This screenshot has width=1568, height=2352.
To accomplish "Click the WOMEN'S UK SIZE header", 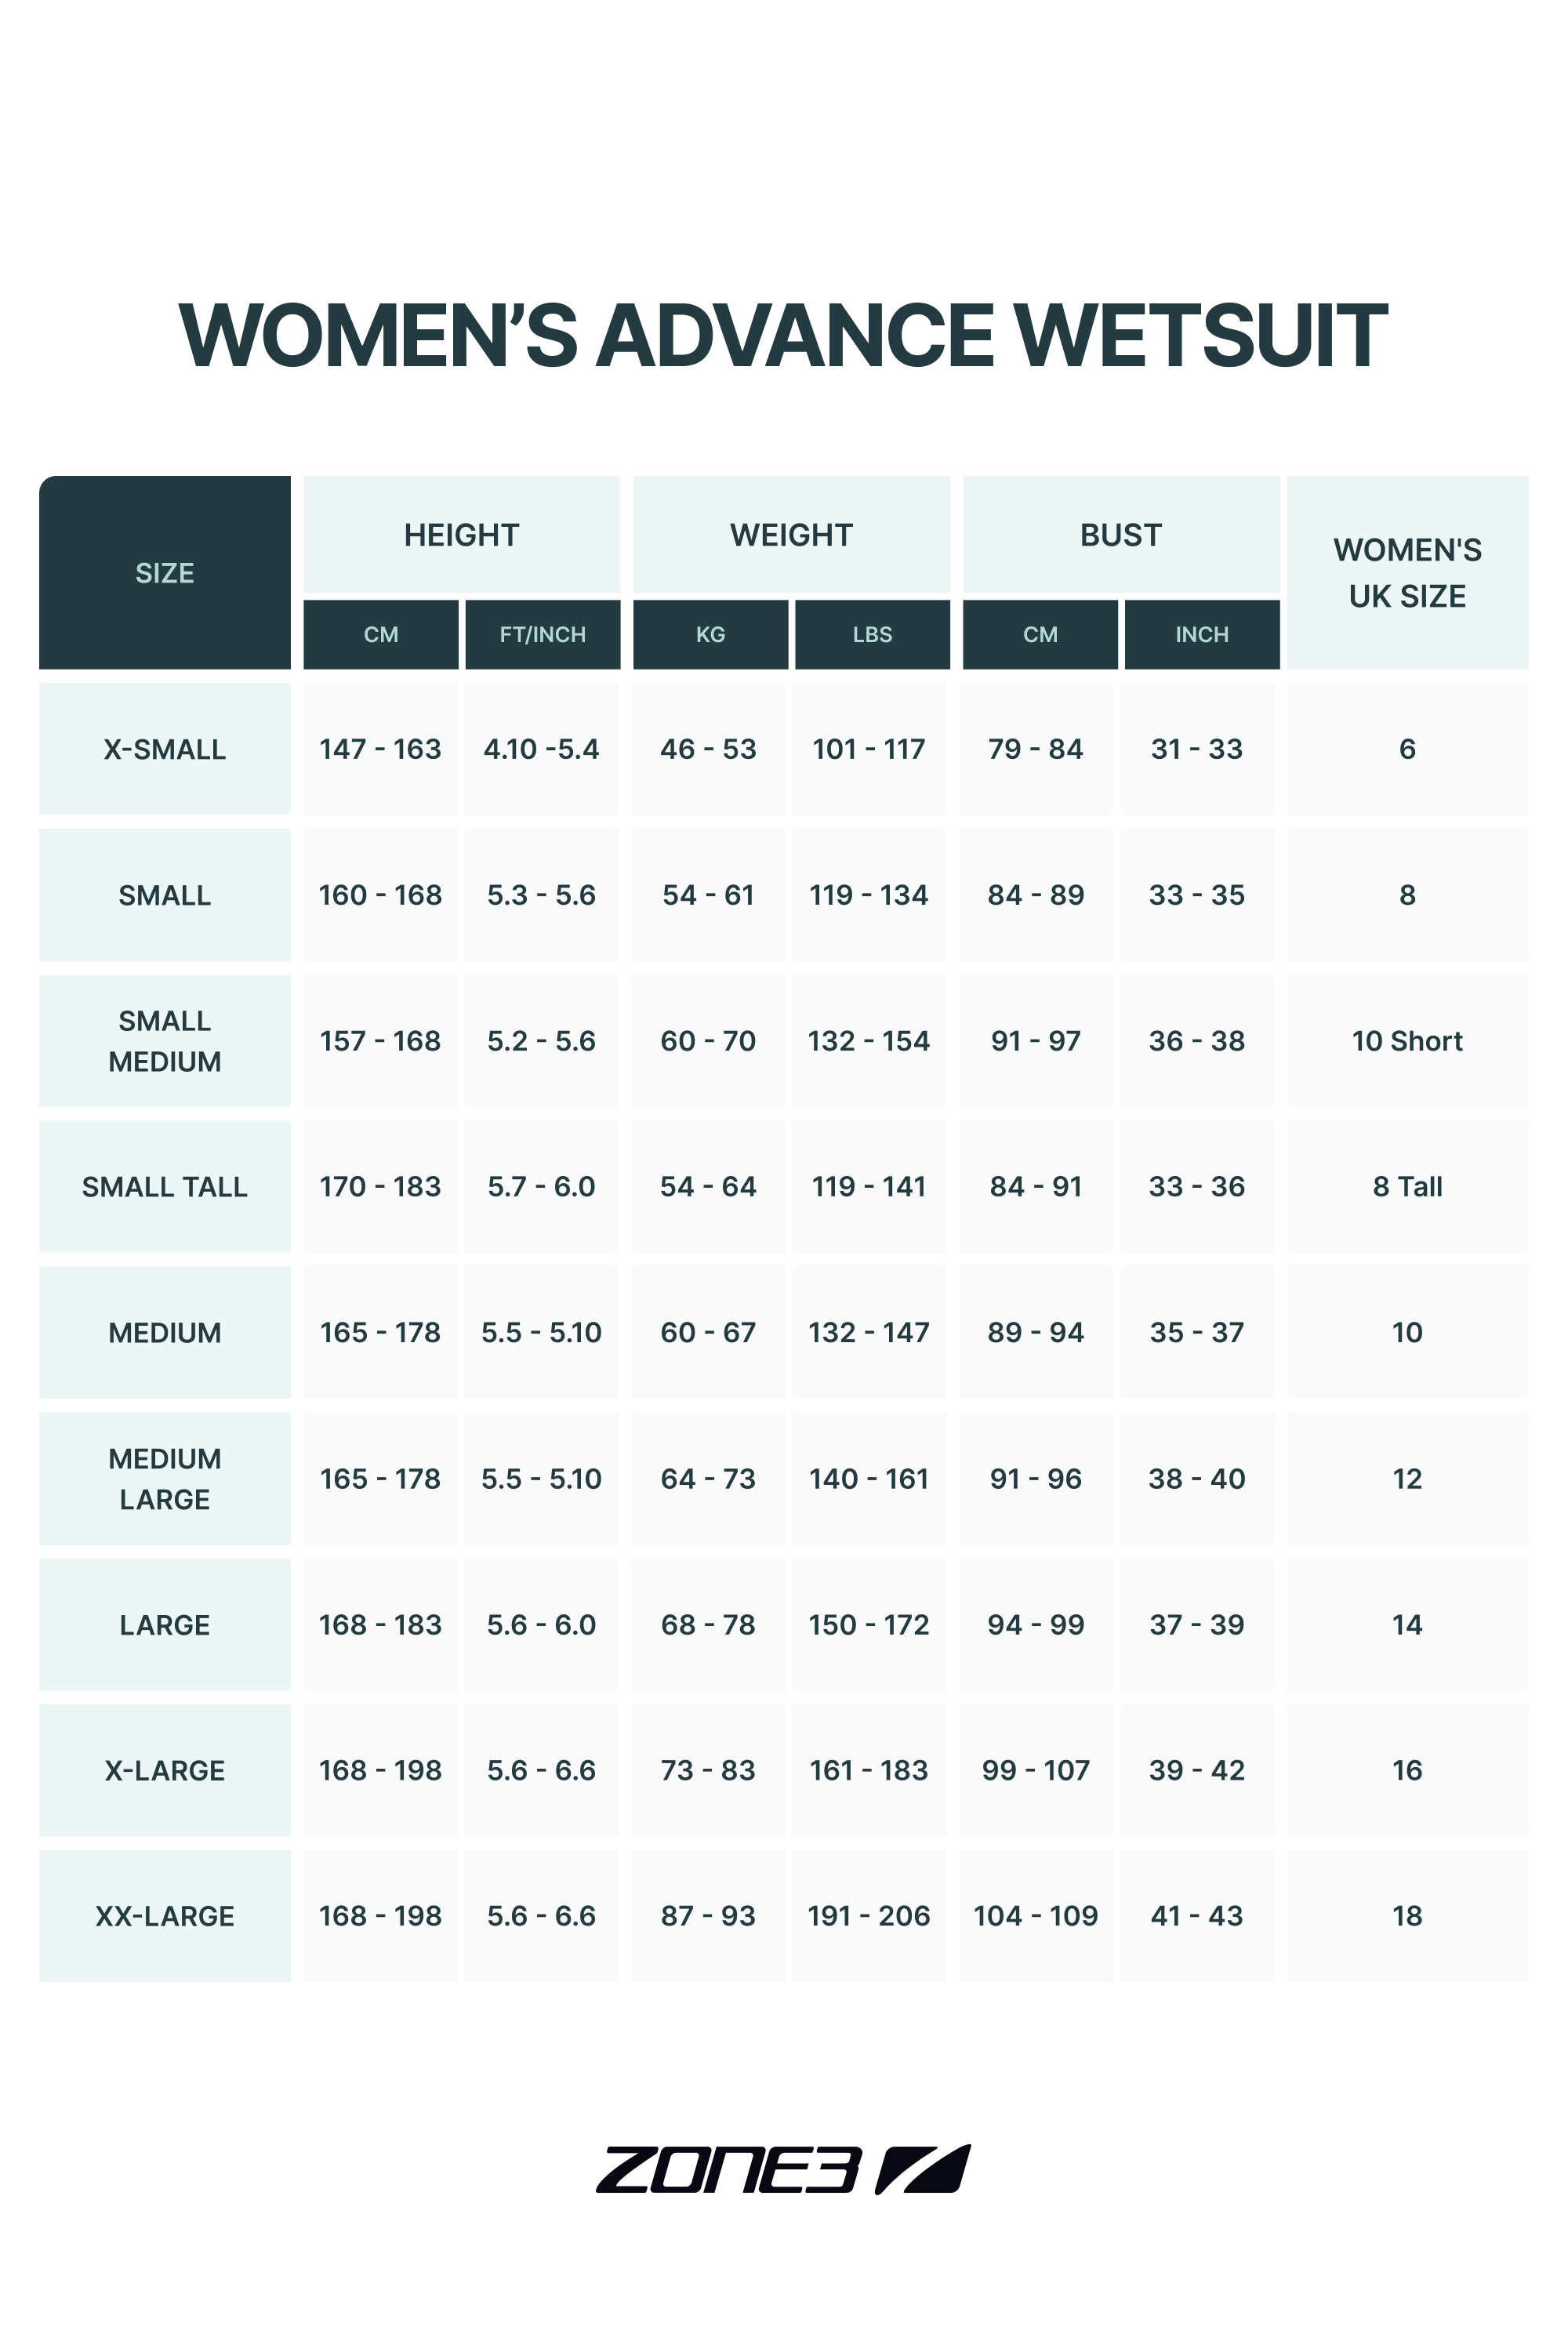I will (1407, 573).
